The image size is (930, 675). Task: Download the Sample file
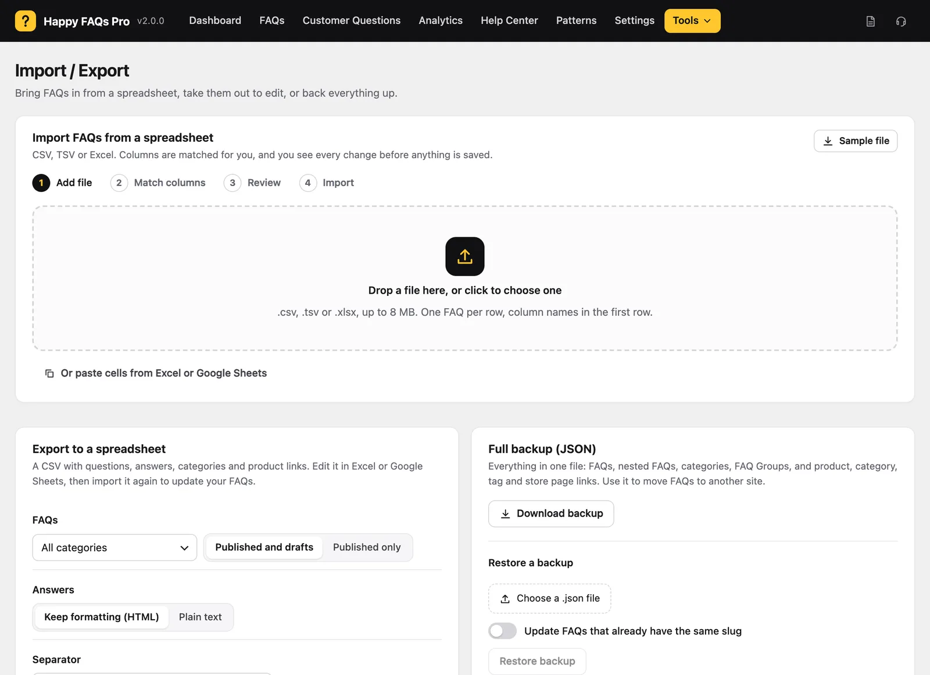click(856, 141)
